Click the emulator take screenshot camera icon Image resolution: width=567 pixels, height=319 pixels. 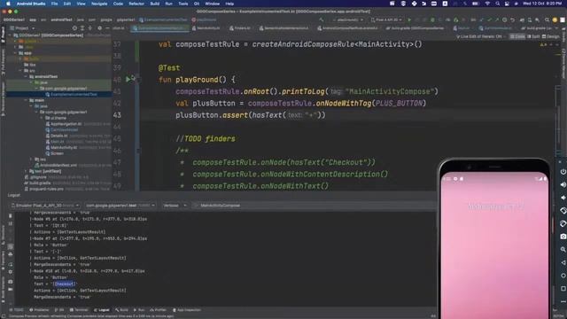(x=563, y=237)
